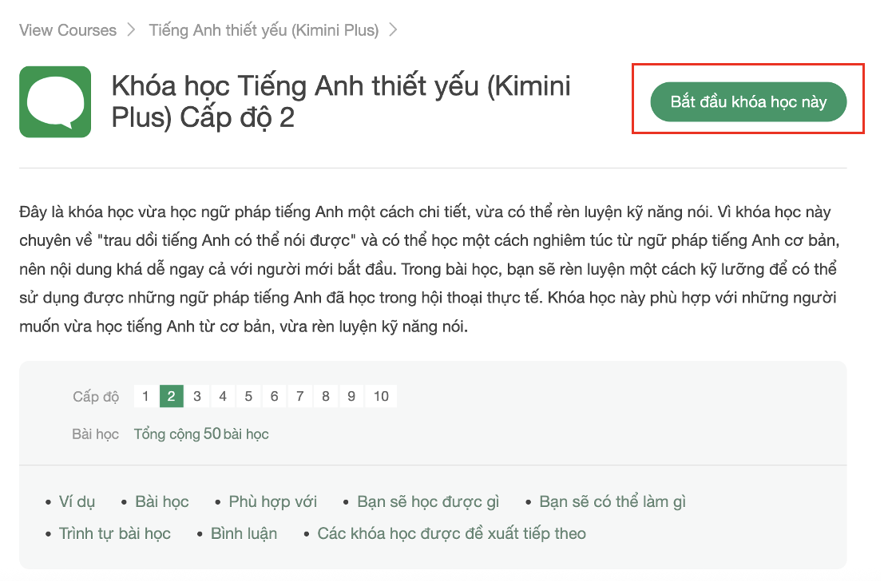This screenshot has width=888, height=586.
Task: Select level 1 in Cấp độ
Action: click(x=145, y=396)
